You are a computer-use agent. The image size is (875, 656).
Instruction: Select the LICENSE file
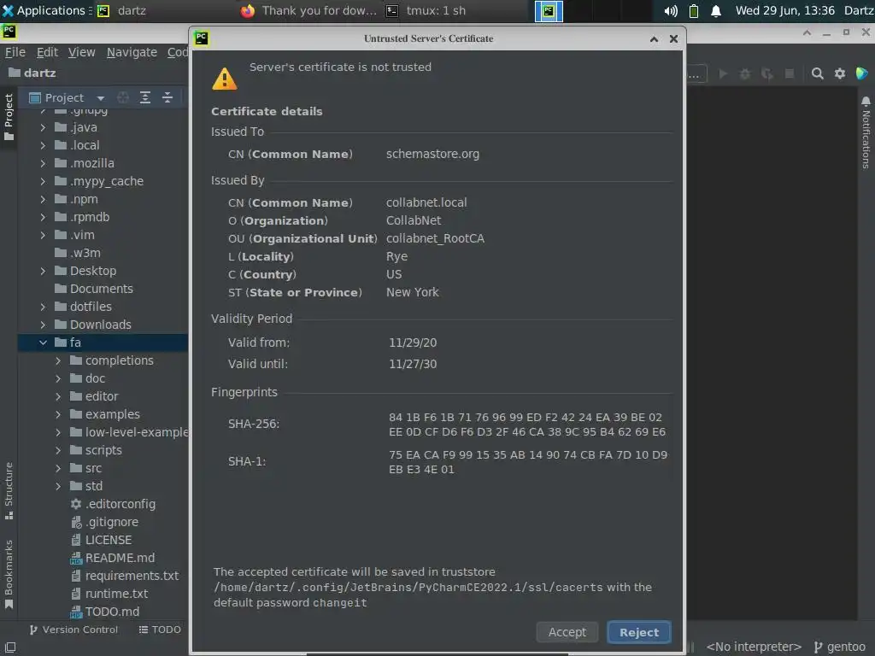point(101,540)
